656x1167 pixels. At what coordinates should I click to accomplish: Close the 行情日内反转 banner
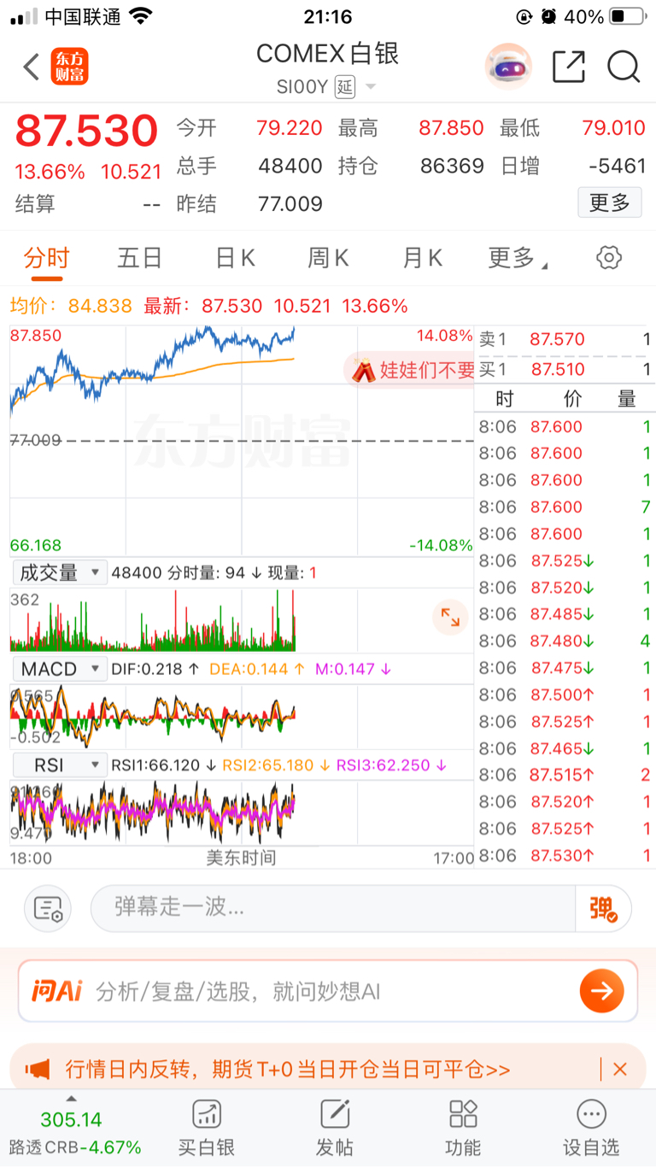(620, 1069)
